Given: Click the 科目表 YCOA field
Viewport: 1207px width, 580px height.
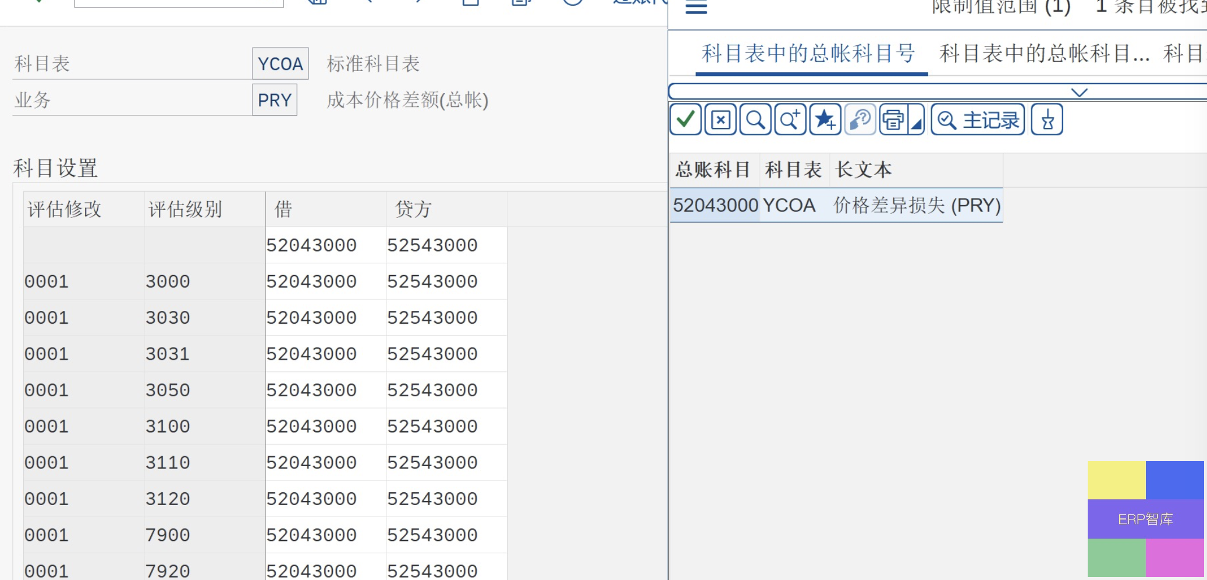Looking at the screenshot, I should tap(281, 63).
